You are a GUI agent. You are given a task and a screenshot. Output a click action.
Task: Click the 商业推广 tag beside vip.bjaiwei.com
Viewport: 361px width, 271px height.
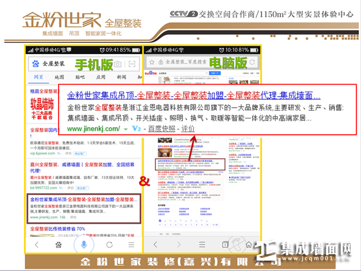pos(80,153)
